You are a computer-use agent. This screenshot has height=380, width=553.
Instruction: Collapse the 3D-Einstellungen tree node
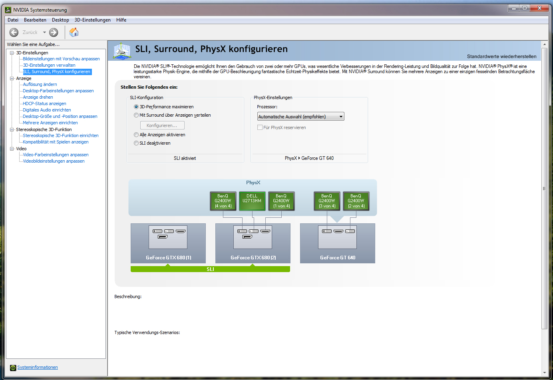point(12,53)
